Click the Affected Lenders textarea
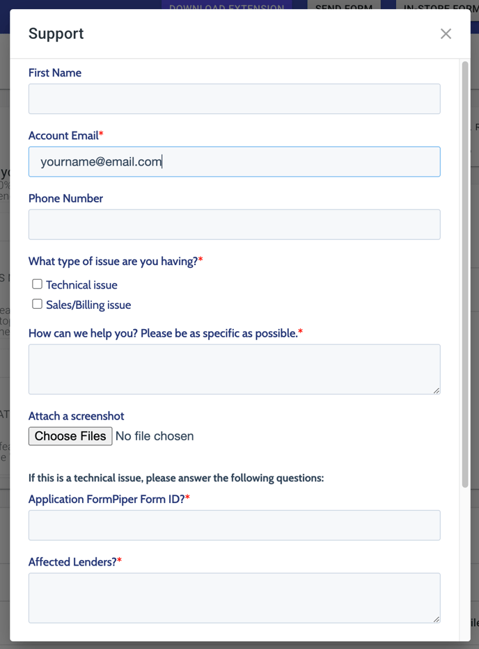This screenshot has width=479, height=649. pyautogui.click(x=234, y=597)
